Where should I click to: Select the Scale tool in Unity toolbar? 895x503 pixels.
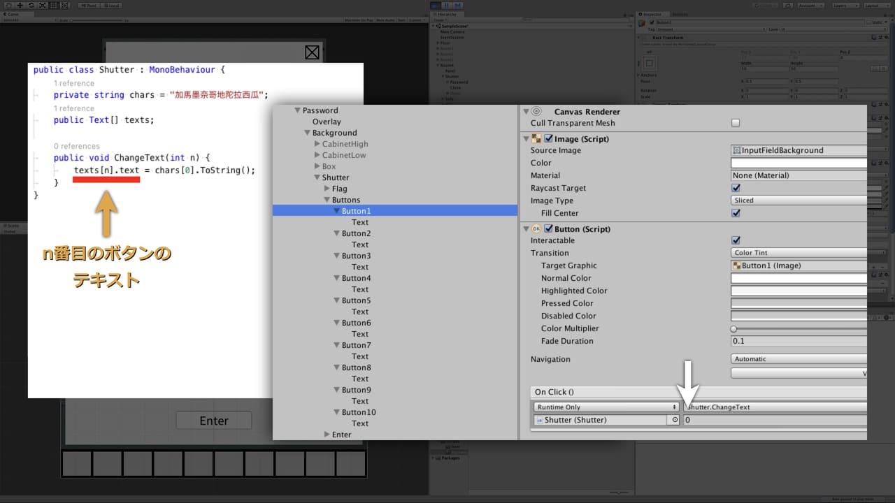coord(43,6)
